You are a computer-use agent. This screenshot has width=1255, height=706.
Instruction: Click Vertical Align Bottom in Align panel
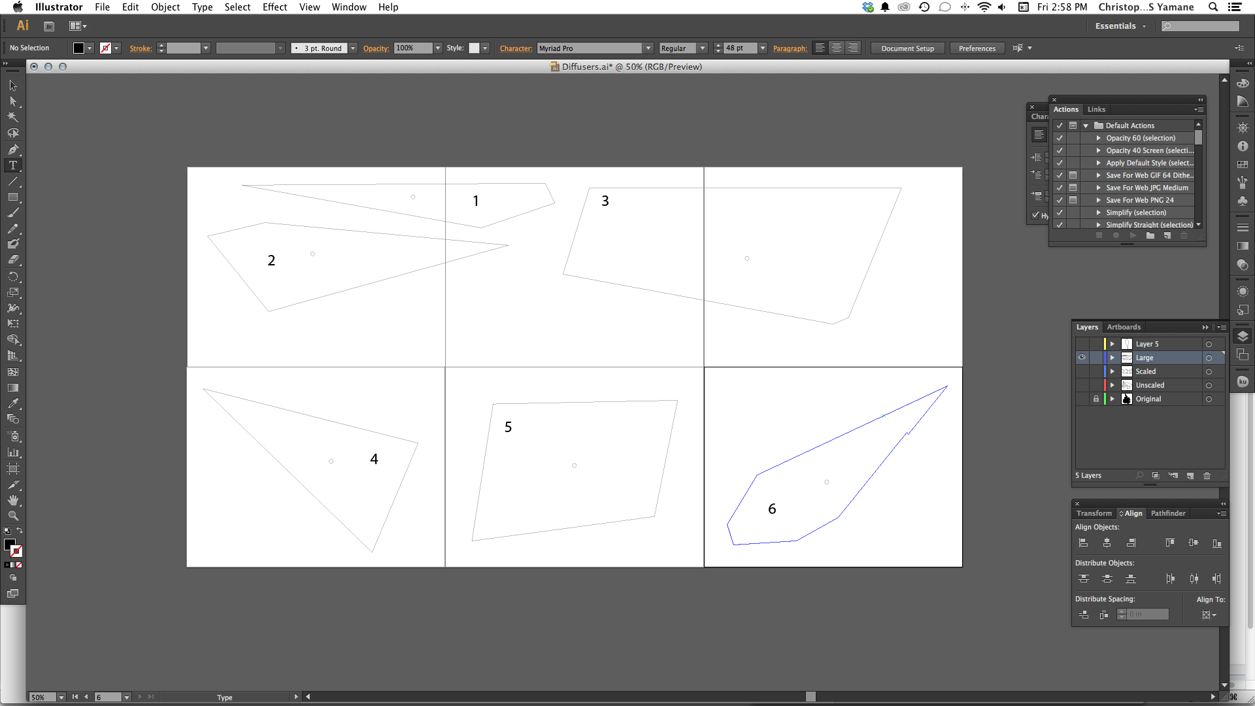(1216, 543)
